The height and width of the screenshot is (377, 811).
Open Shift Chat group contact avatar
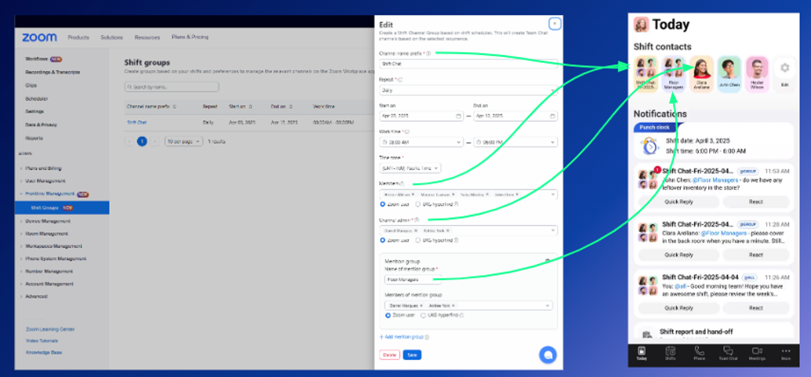pos(645,67)
